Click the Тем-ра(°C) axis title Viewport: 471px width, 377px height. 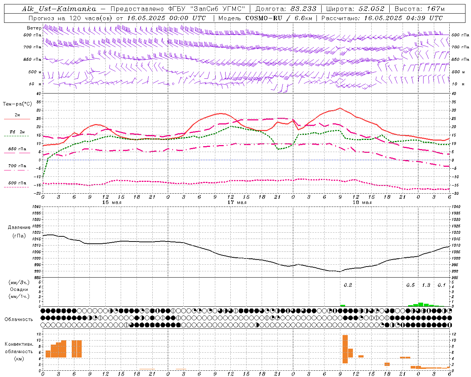[17, 104]
